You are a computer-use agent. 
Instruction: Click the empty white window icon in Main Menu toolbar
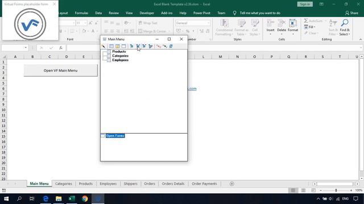coord(123,46)
